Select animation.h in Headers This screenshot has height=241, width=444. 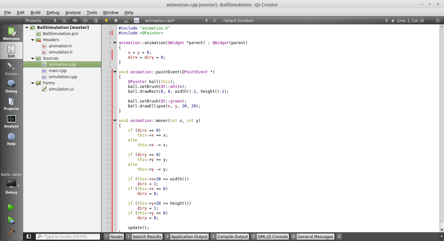(x=60, y=46)
